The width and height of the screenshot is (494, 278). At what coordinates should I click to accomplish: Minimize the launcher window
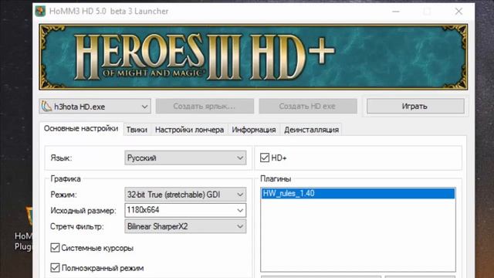click(396, 12)
